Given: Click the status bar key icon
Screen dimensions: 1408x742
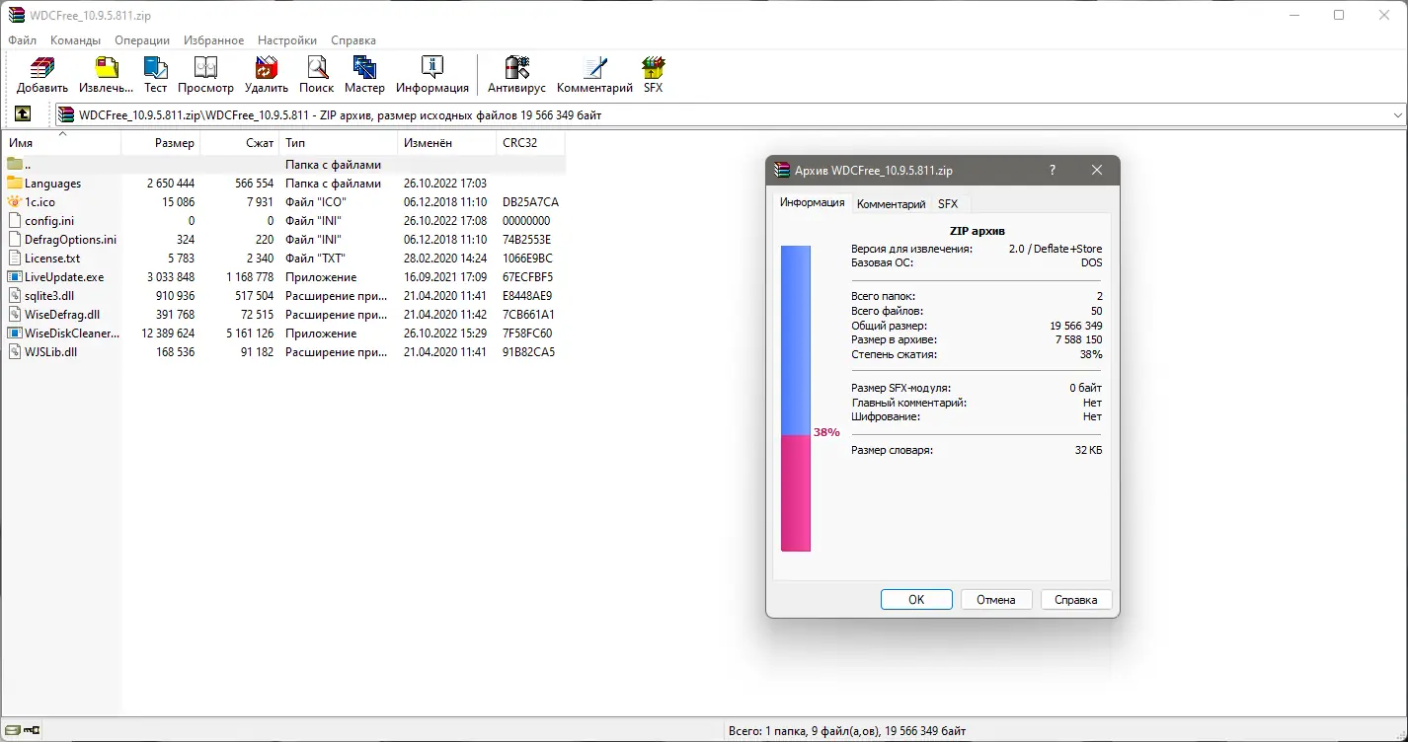Looking at the screenshot, I should [32, 731].
